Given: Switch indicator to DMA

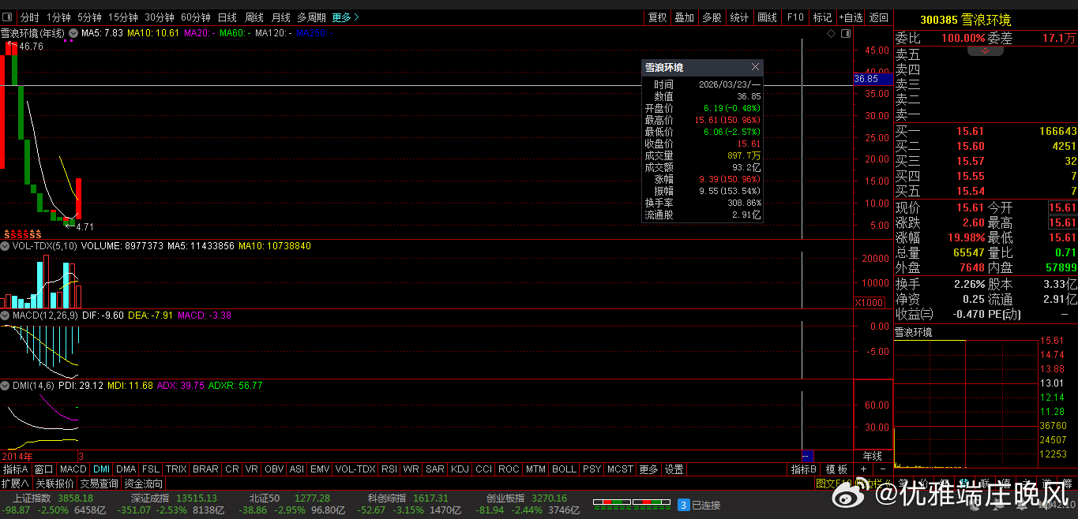Looking at the screenshot, I should tap(126, 469).
